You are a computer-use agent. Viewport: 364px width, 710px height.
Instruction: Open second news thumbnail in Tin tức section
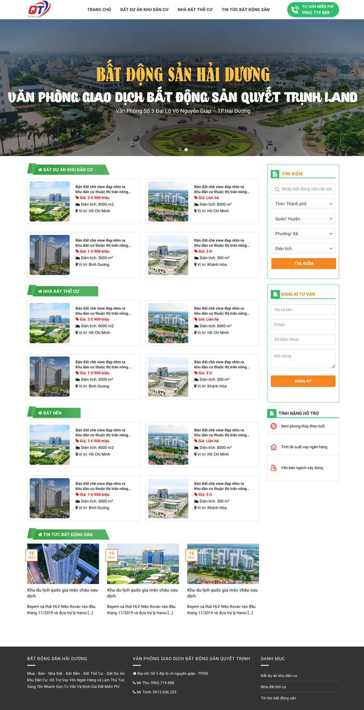(x=143, y=564)
